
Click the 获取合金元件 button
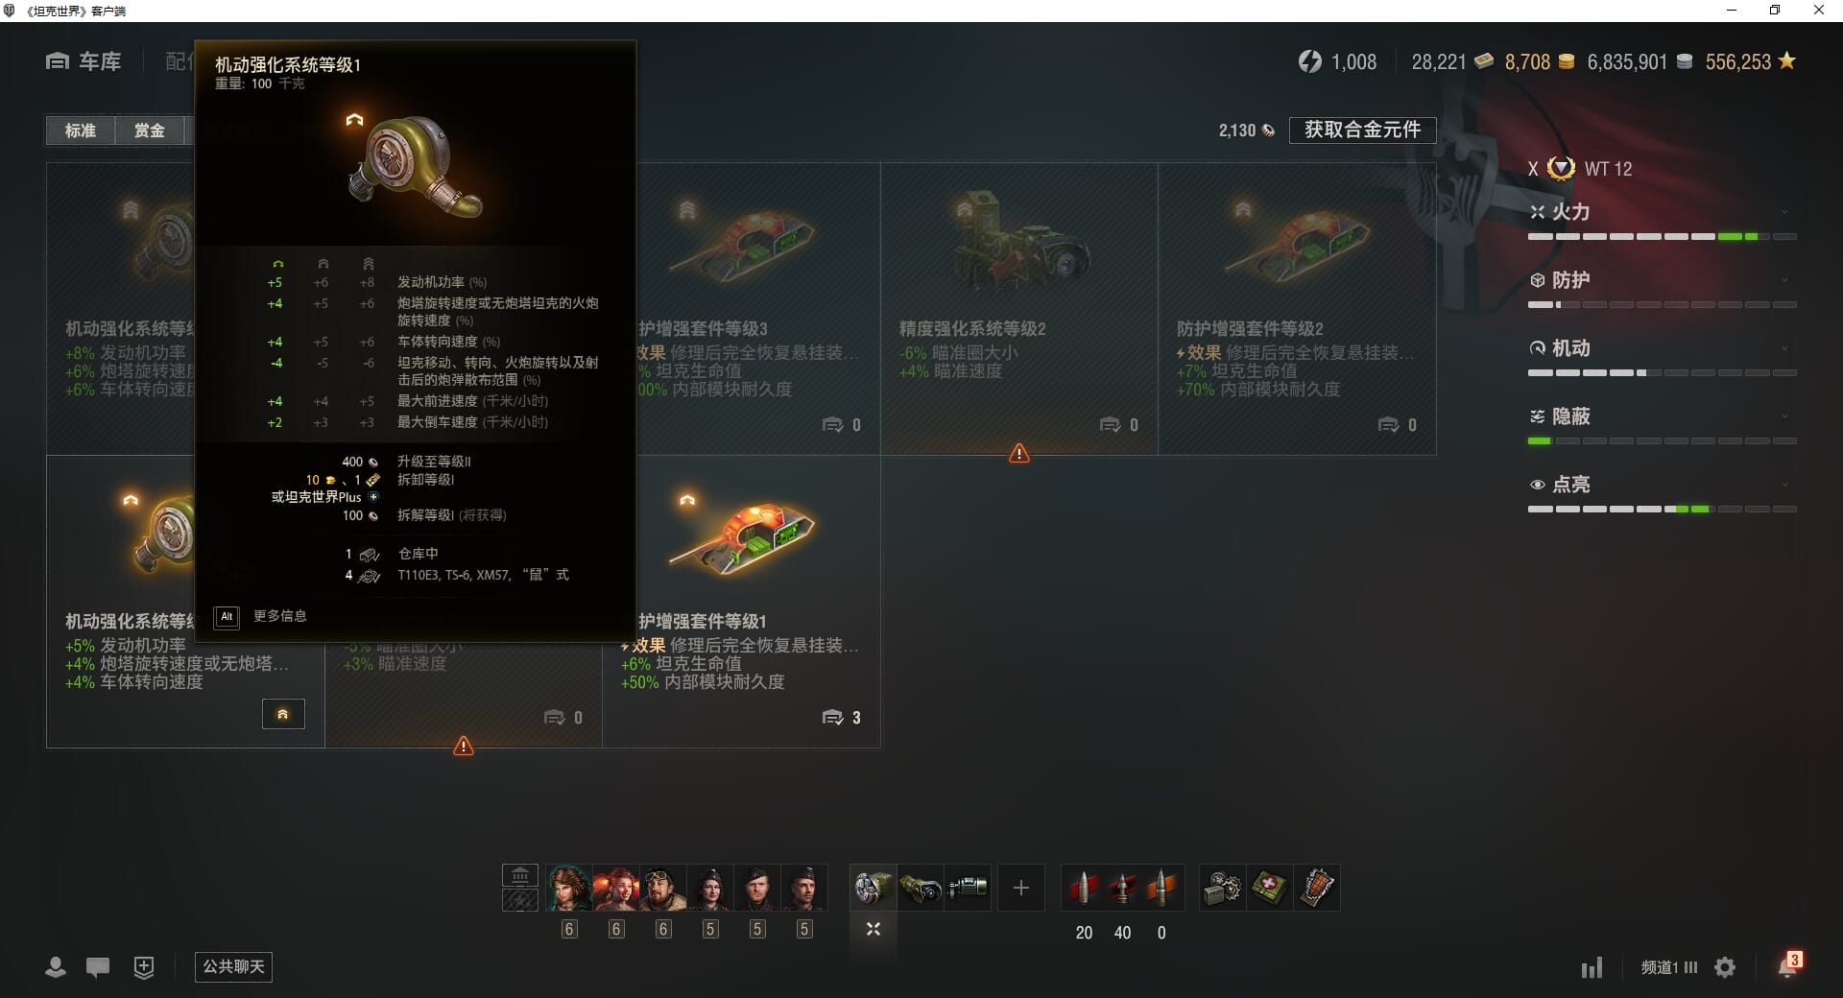1362,130
